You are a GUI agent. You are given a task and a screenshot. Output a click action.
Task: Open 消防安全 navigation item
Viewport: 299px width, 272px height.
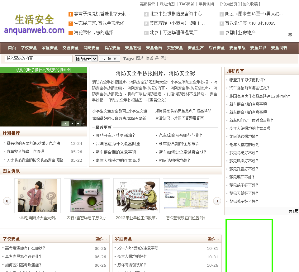point(91,48)
